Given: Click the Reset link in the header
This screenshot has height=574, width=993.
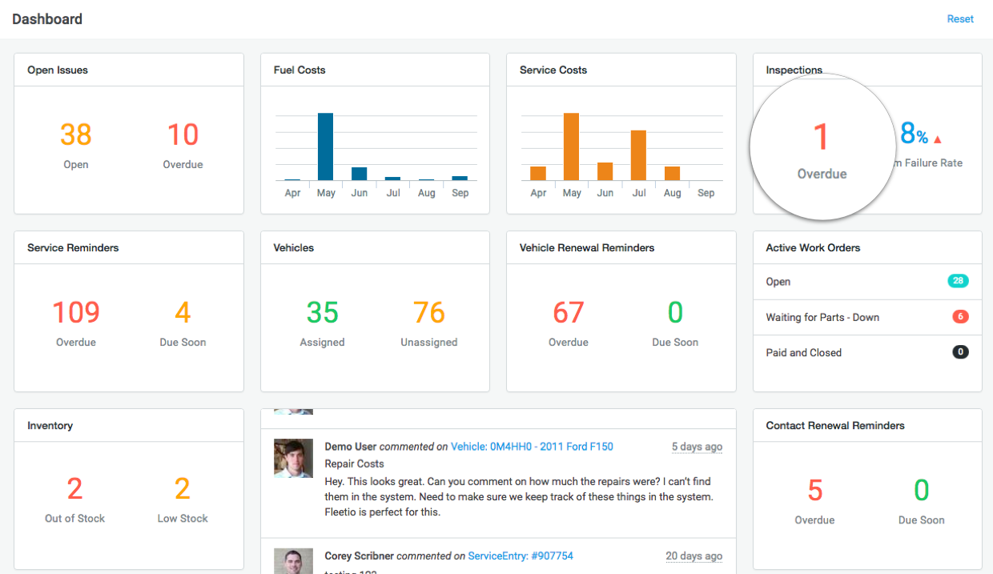Looking at the screenshot, I should coord(959,18).
